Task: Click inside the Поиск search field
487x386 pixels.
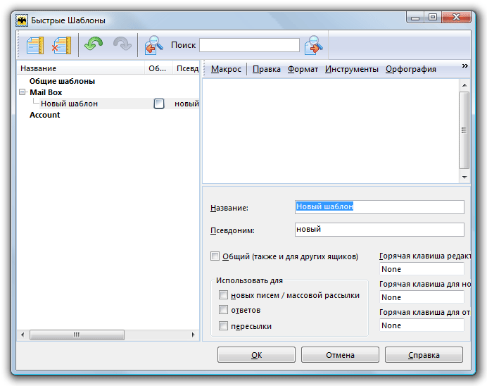Action: (x=249, y=45)
